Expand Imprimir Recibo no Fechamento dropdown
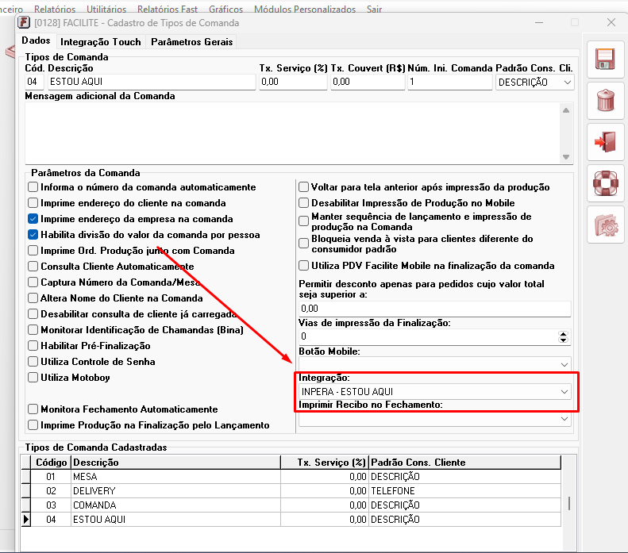This screenshot has width=628, height=553. tap(564, 419)
